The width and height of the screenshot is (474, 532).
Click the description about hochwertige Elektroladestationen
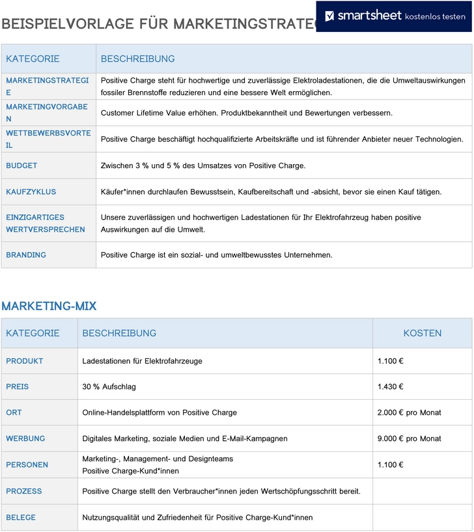coord(283,87)
